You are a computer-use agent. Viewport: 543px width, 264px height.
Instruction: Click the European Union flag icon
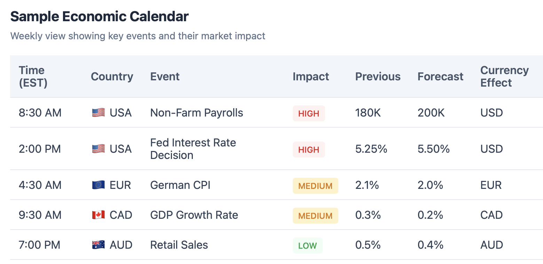[x=98, y=185]
